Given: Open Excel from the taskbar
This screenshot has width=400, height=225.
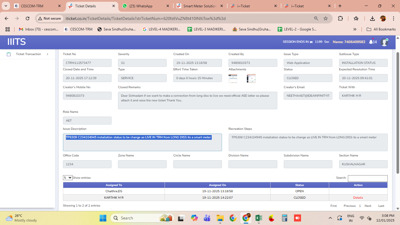Looking at the screenshot, I should [x=259, y=218].
